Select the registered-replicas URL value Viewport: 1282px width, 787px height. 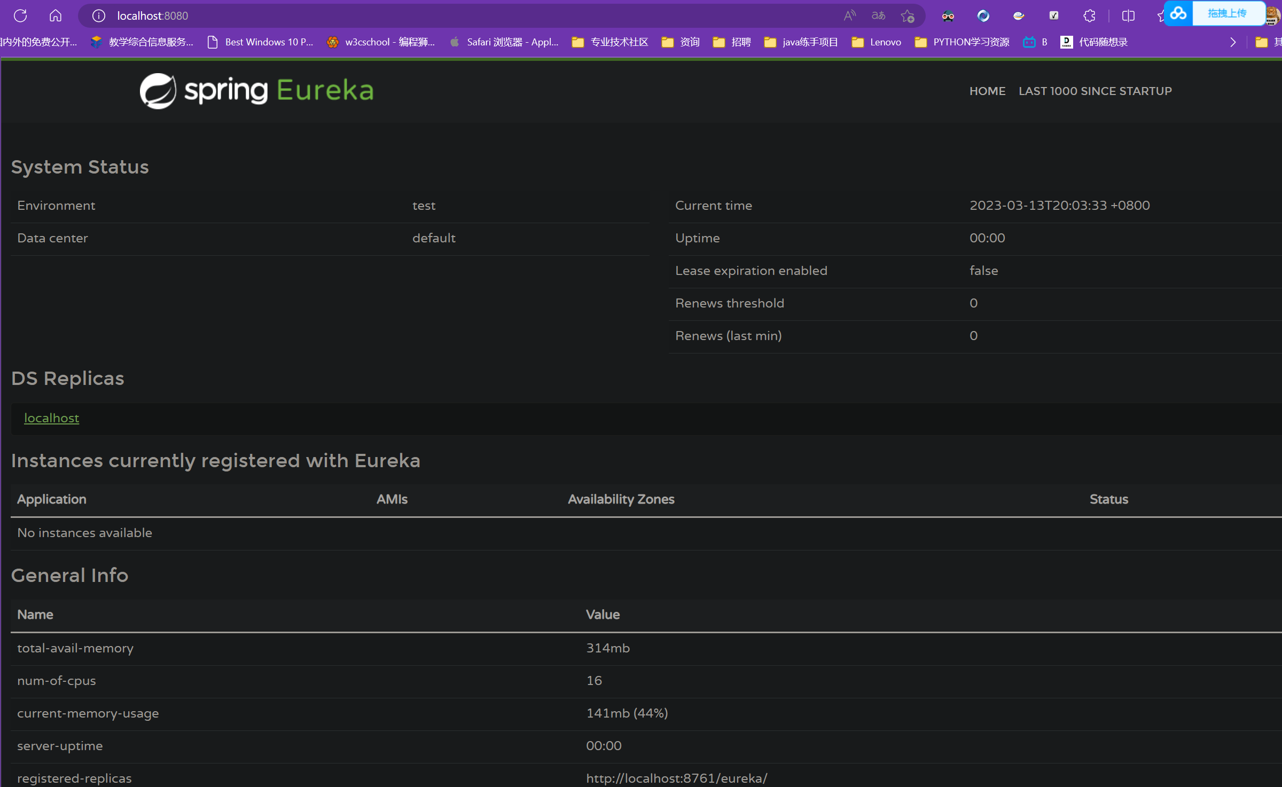[x=676, y=778]
